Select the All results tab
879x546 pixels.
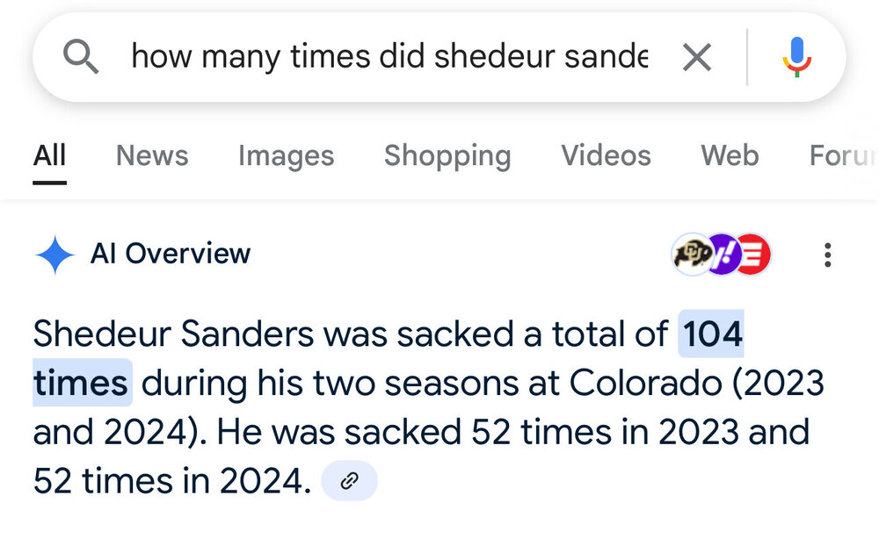tap(49, 155)
